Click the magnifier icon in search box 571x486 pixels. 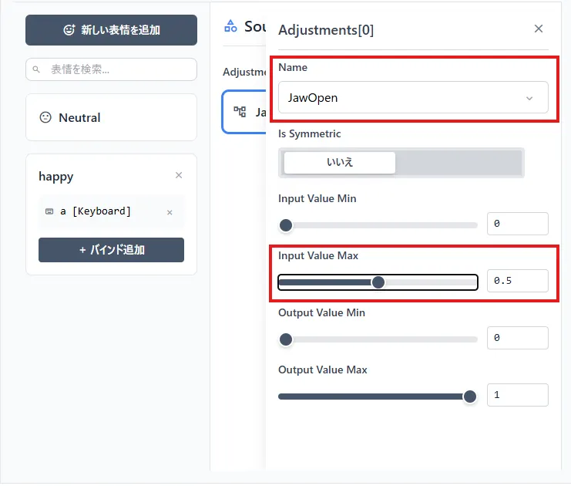coord(36,70)
